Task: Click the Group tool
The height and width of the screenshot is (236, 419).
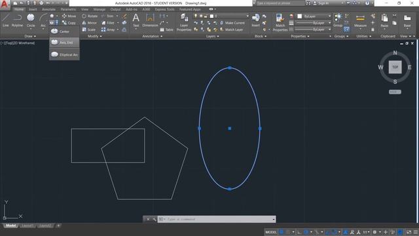Action: pyautogui.click(x=338, y=20)
